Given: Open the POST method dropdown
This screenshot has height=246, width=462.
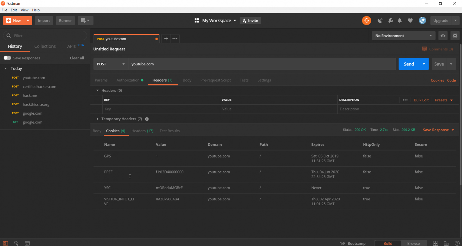Looking at the screenshot, I should pyautogui.click(x=111, y=64).
